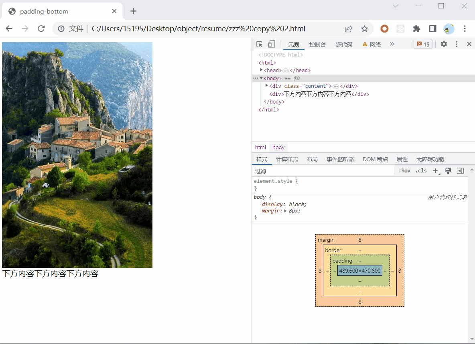Click the address bar URL field
The image size is (475, 344).
coord(199,29)
